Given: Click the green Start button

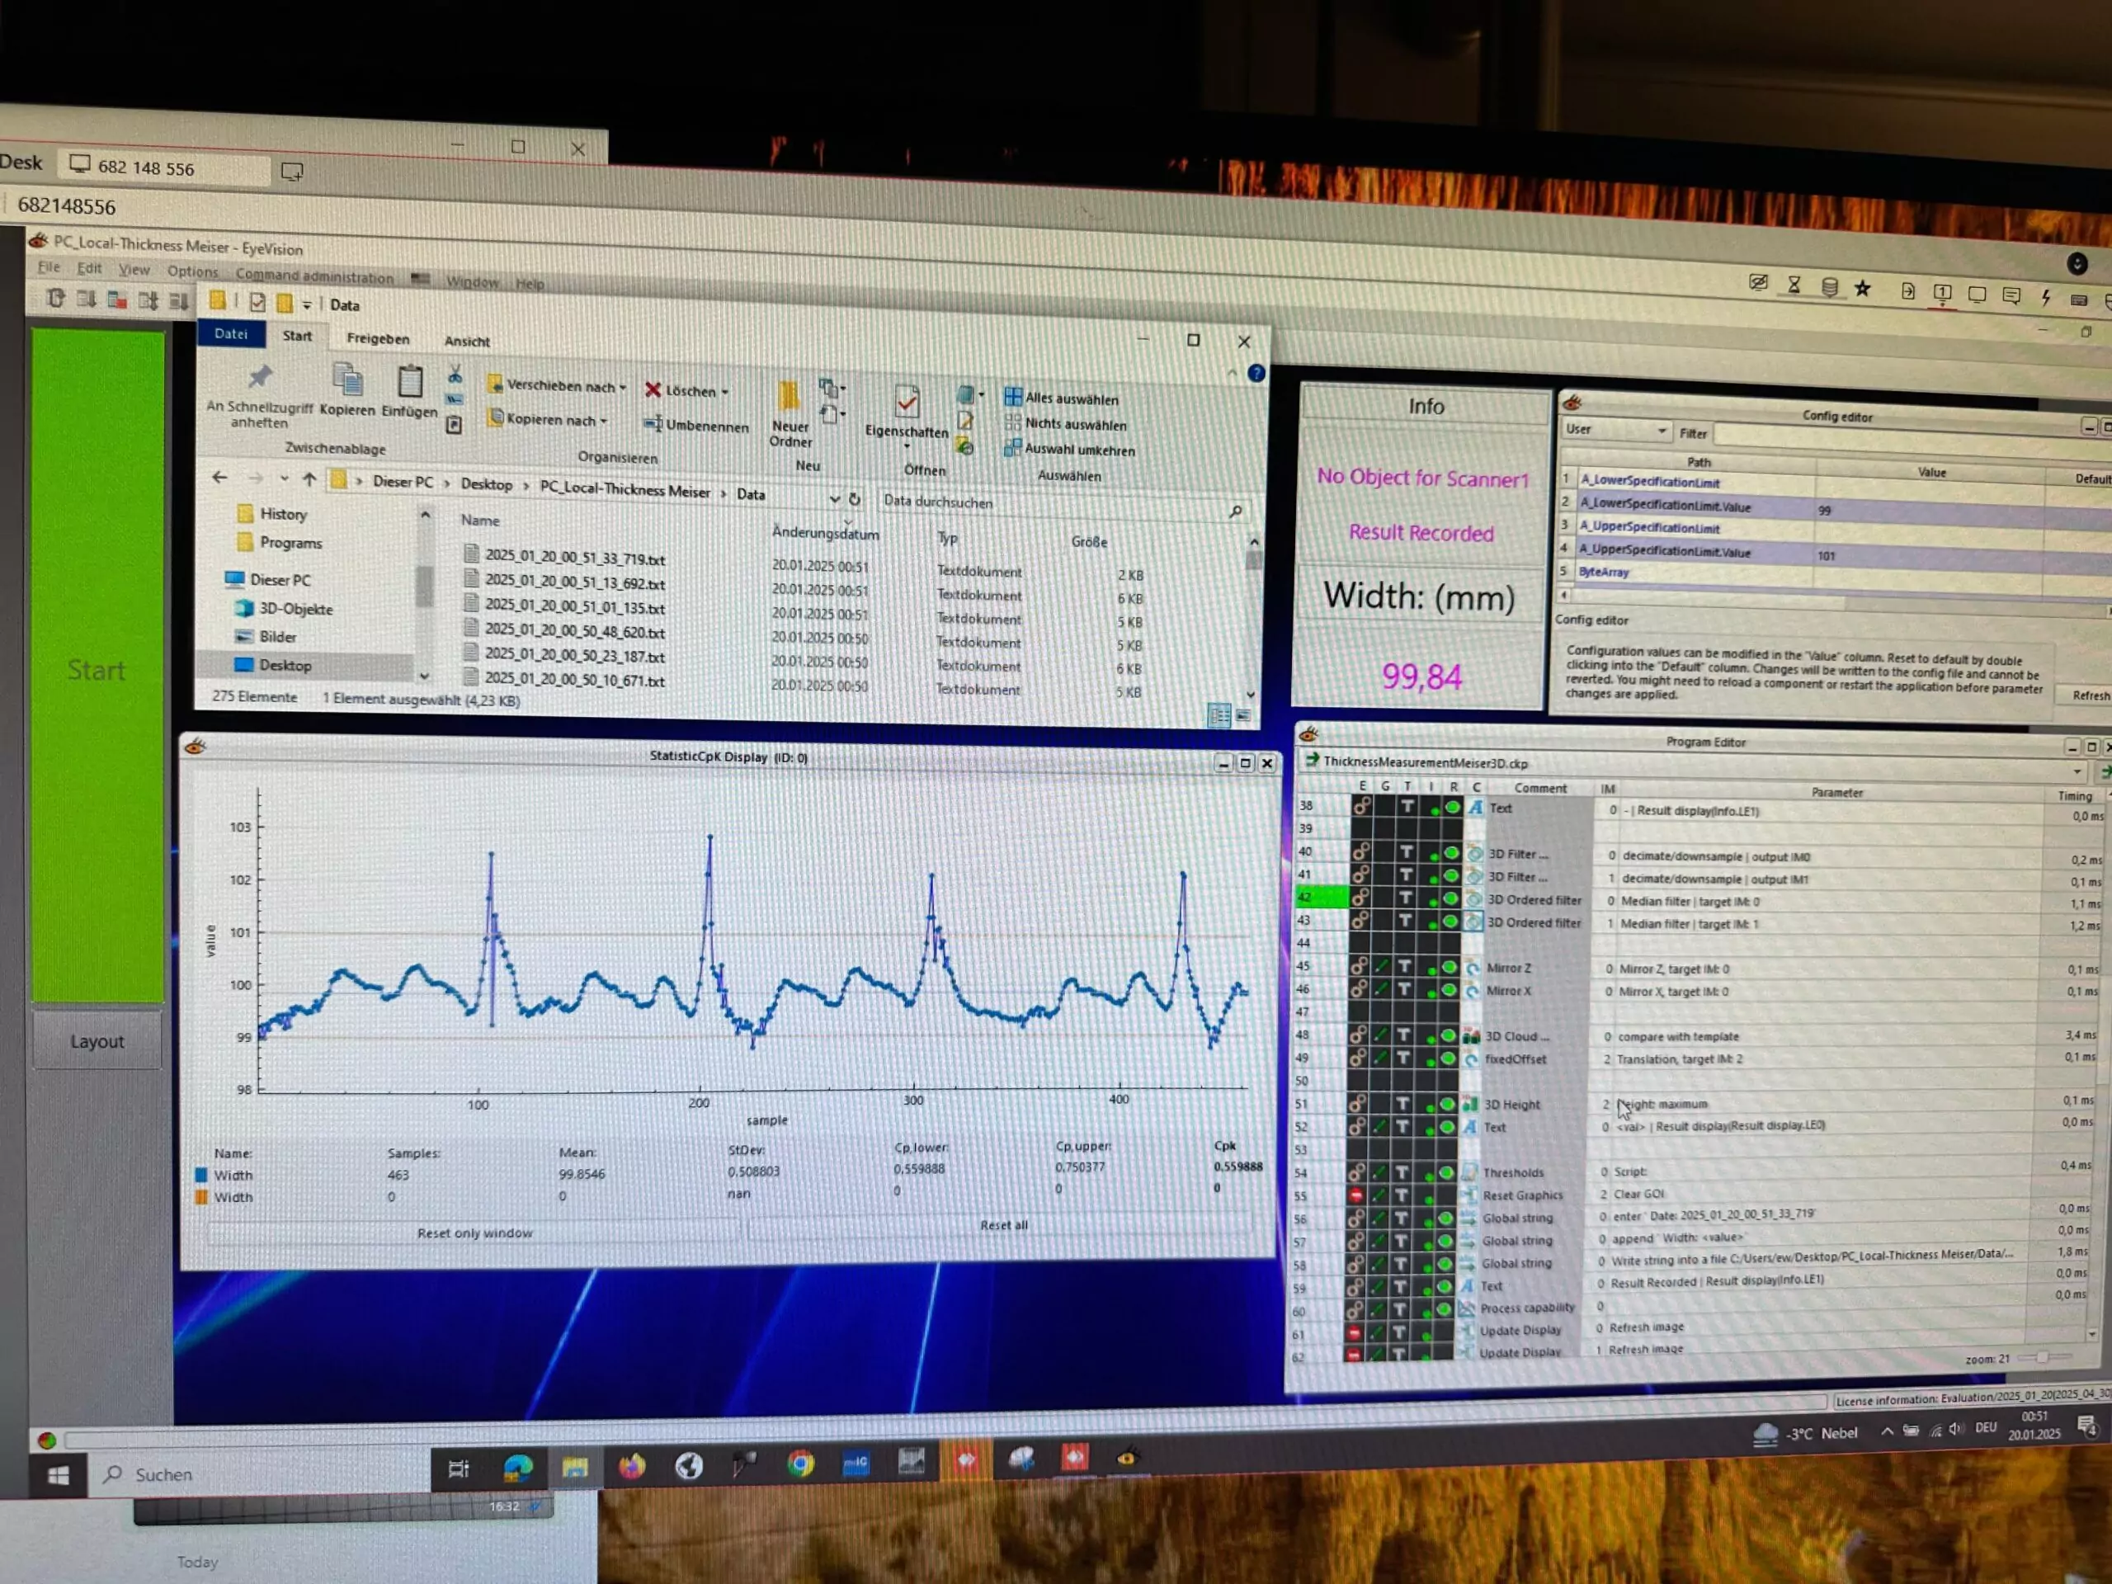Looking at the screenshot, I should pos(98,667).
